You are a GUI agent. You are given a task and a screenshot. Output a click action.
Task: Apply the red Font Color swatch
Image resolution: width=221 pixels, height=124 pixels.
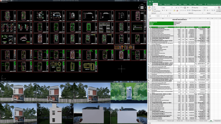point(177,10)
